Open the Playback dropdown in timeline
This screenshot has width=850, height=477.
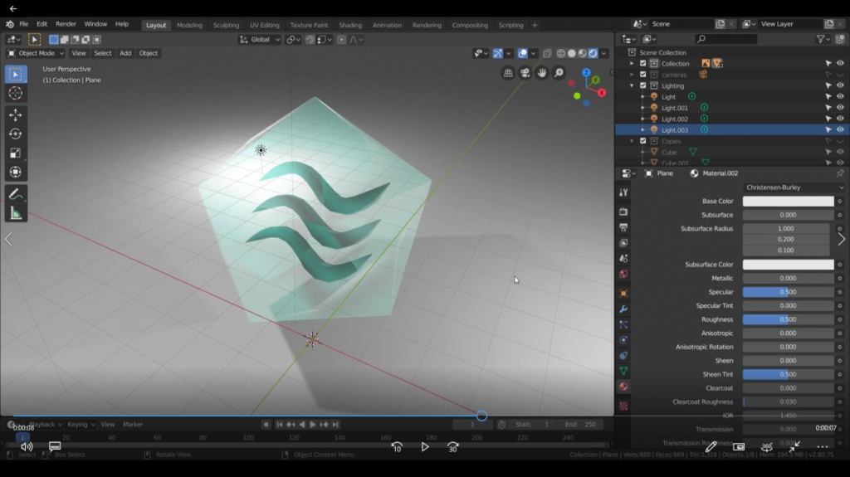[45, 425]
